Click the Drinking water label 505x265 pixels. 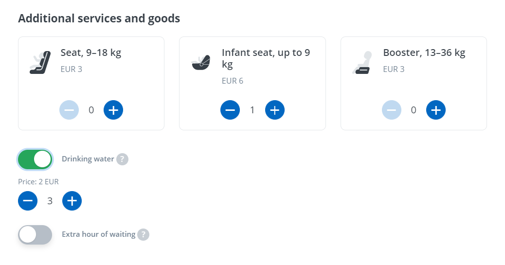[x=88, y=159]
